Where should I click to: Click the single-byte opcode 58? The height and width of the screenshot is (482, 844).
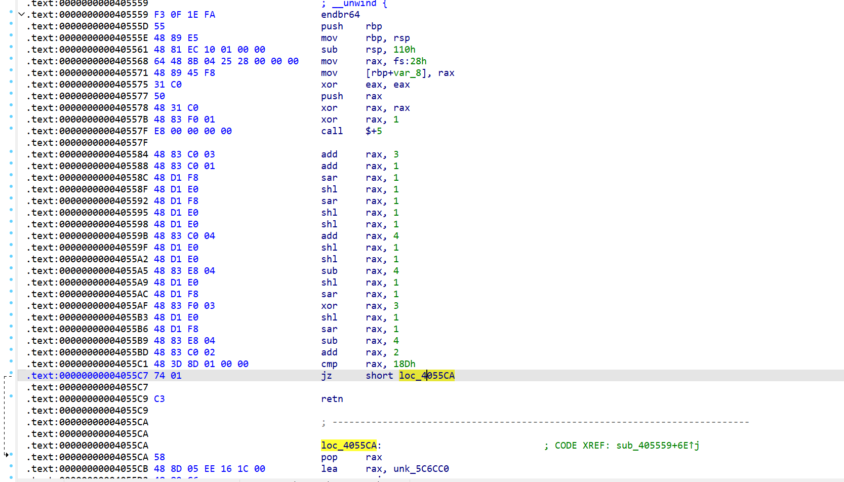point(159,457)
